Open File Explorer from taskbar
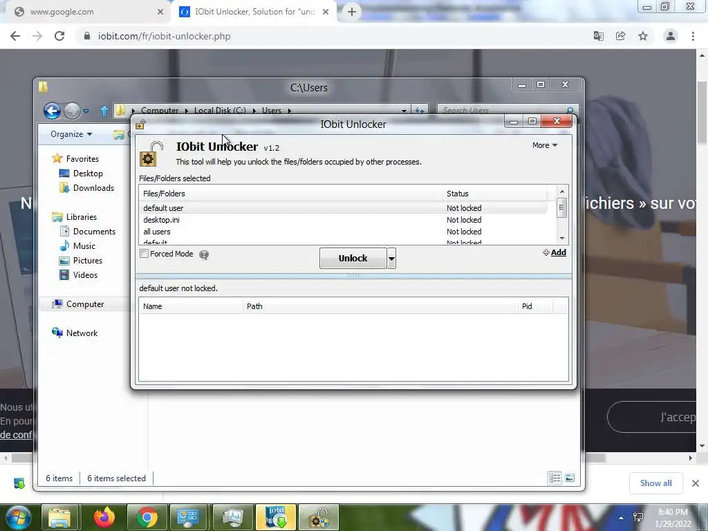The image size is (708, 531). coord(59,517)
